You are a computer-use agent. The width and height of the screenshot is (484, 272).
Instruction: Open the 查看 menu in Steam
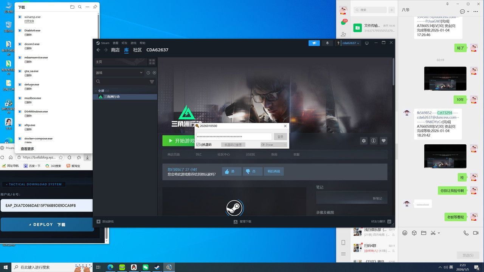115,43
